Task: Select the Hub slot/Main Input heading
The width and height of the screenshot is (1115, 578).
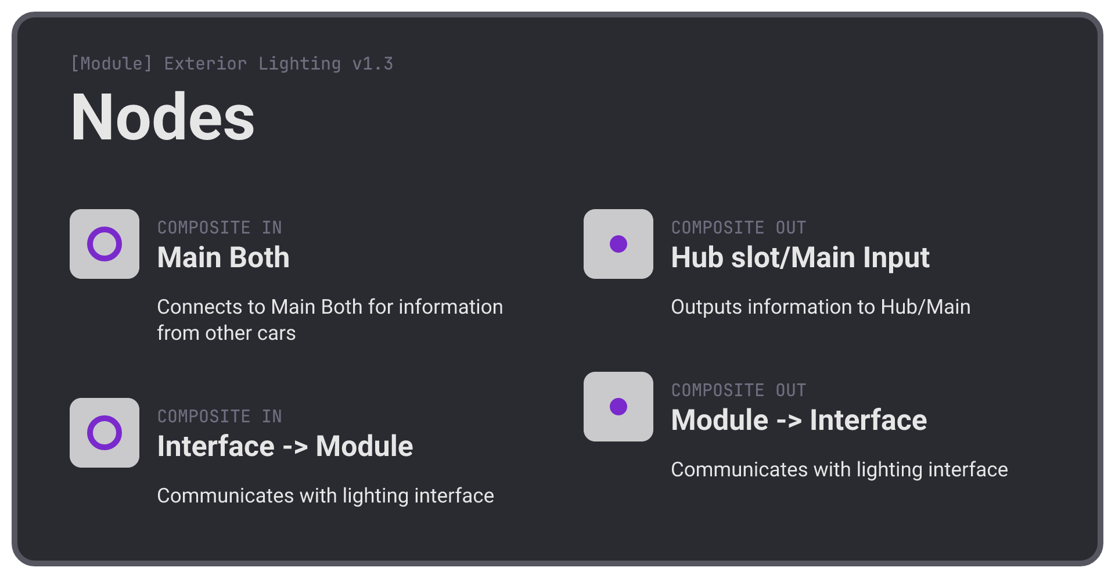Action: (x=800, y=258)
